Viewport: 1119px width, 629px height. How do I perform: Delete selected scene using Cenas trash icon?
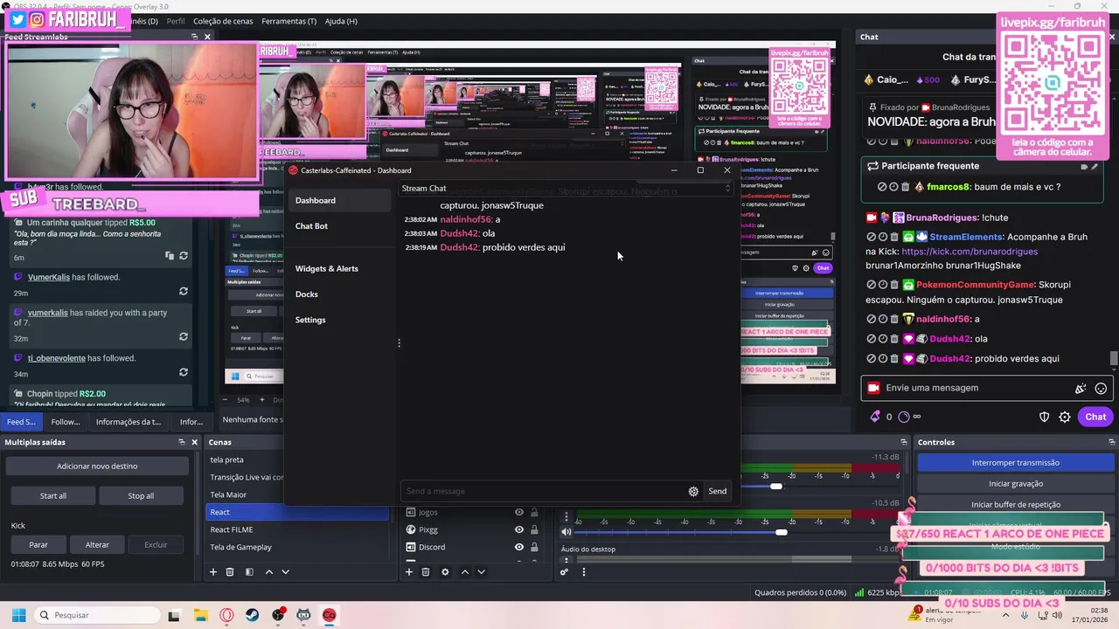pyautogui.click(x=230, y=572)
